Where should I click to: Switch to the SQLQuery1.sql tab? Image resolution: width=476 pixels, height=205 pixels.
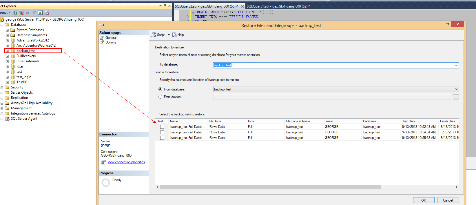click(278, 6)
